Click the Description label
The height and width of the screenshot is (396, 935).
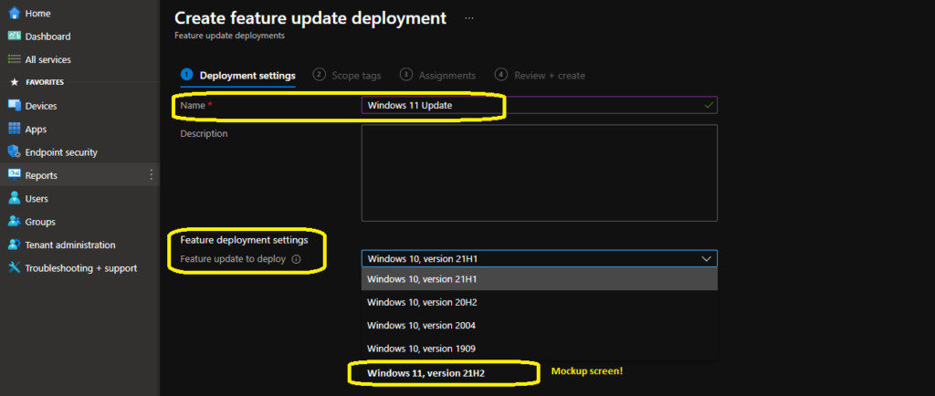[204, 133]
